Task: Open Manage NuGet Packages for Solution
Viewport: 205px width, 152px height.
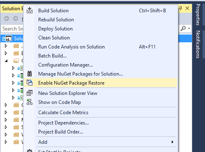Action: click(x=101, y=74)
